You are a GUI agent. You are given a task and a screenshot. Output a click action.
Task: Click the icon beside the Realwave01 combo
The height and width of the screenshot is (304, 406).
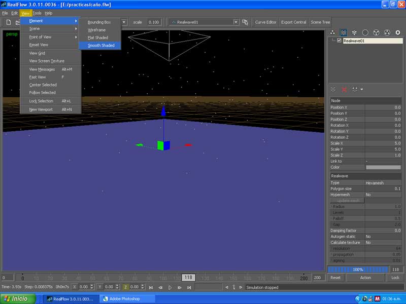[245, 22]
